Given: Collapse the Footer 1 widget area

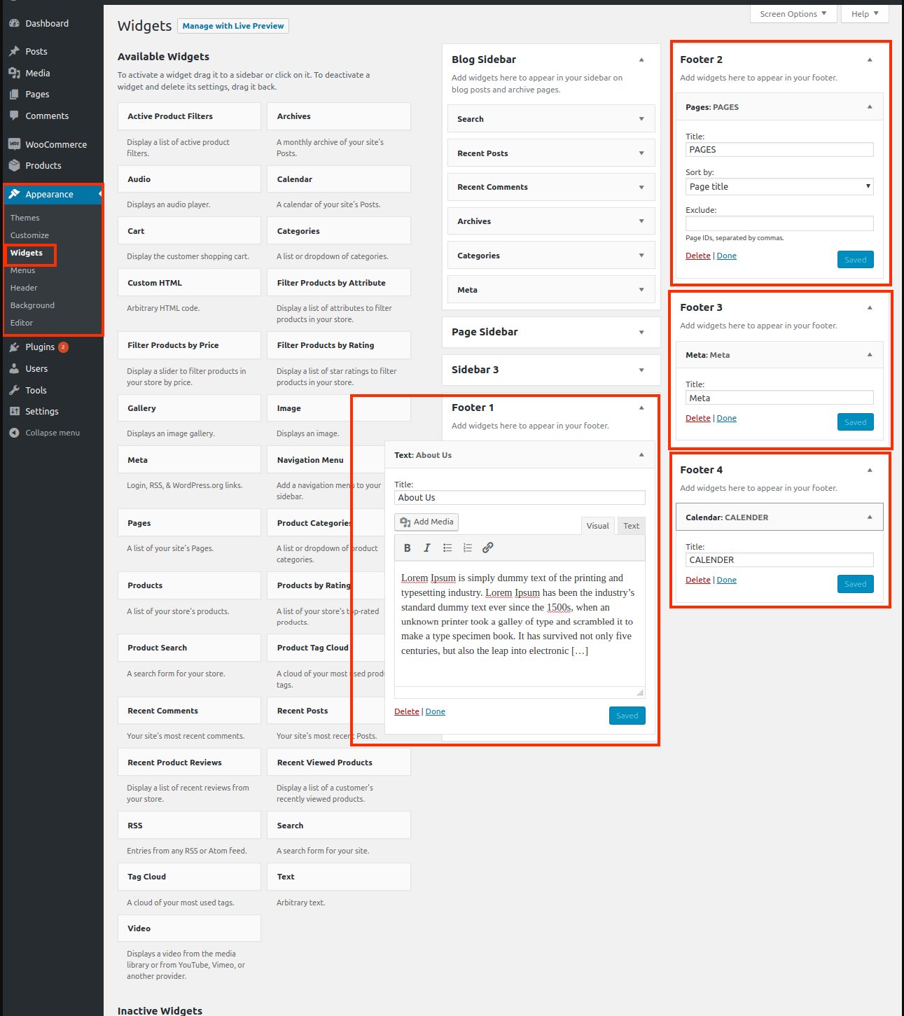Looking at the screenshot, I should tap(641, 408).
